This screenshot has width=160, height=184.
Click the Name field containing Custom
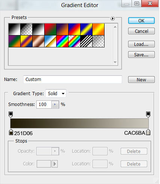tap(73, 79)
